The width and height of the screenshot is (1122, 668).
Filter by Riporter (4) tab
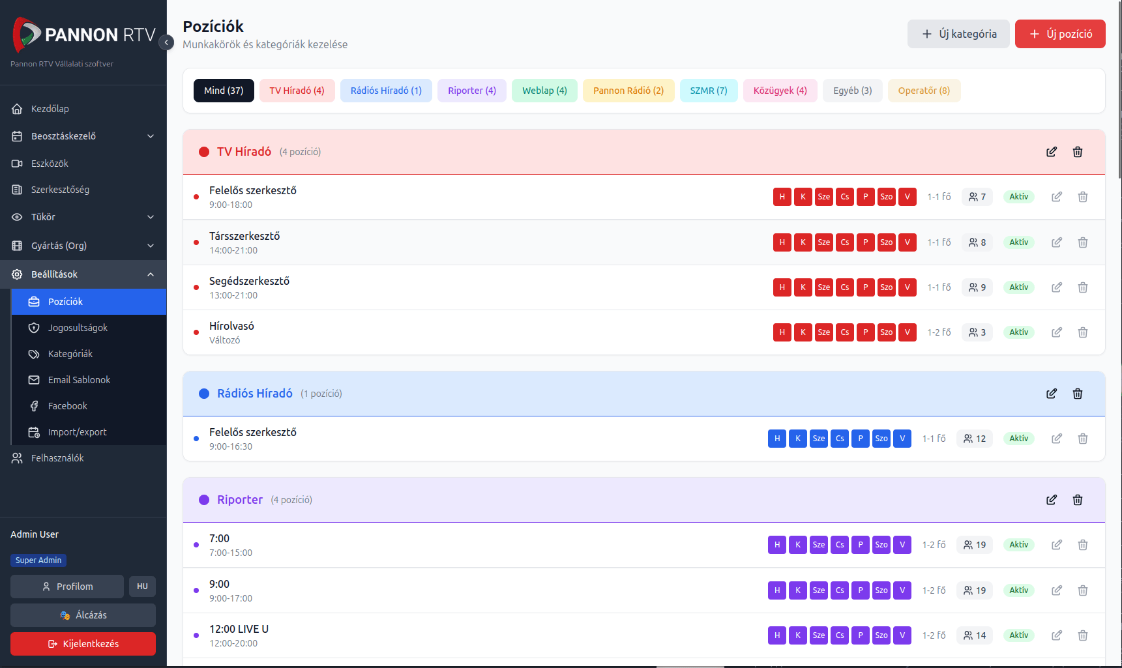coord(472,91)
